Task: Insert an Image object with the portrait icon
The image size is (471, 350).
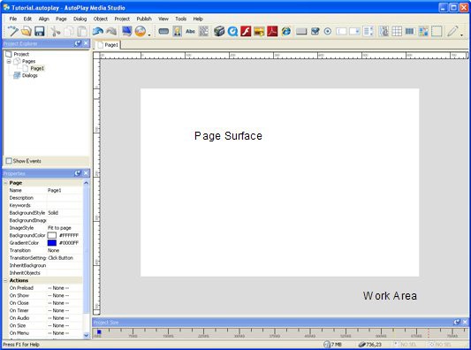Action: (x=178, y=31)
